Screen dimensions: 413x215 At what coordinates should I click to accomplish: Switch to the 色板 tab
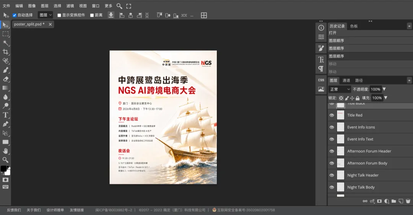[x=354, y=26]
